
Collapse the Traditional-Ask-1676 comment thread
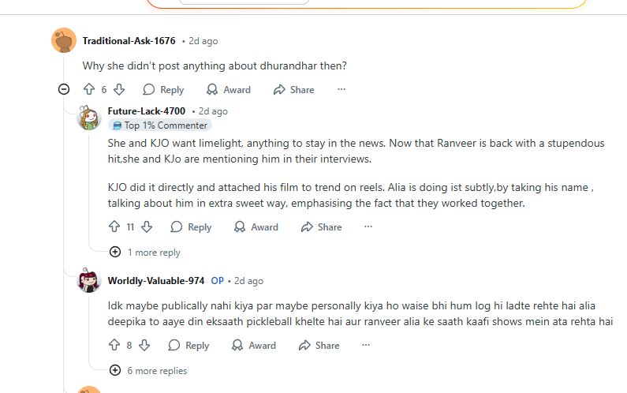tap(64, 89)
